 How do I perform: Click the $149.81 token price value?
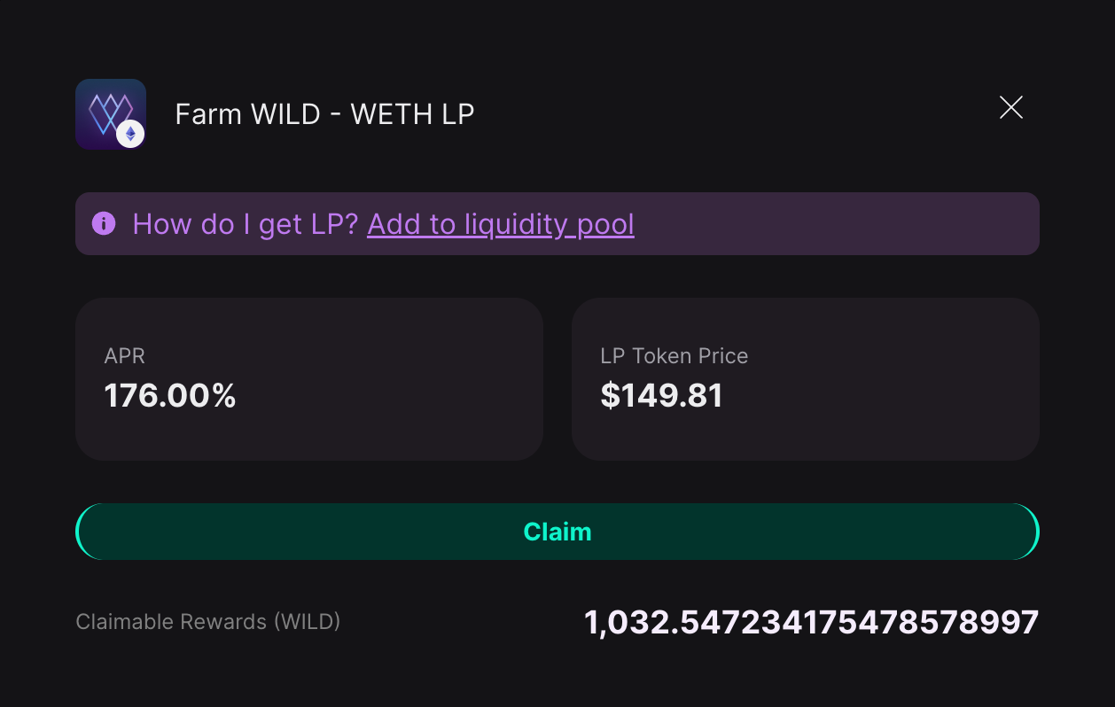click(x=662, y=395)
